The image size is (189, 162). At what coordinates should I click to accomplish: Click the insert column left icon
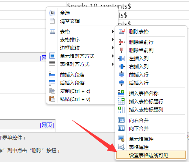click(121, 58)
